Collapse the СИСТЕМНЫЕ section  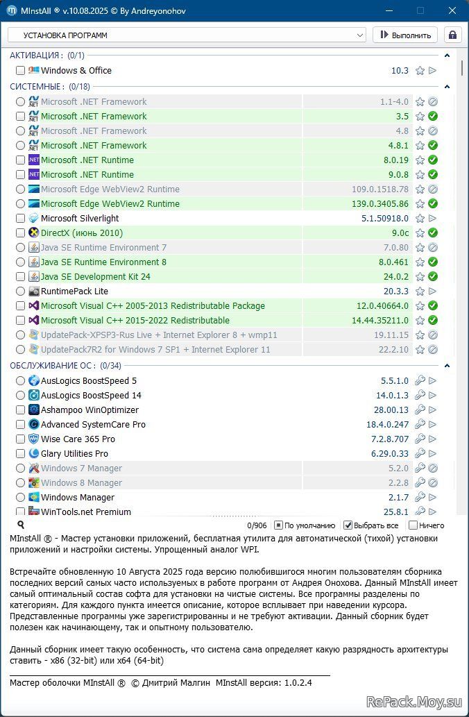(447, 87)
